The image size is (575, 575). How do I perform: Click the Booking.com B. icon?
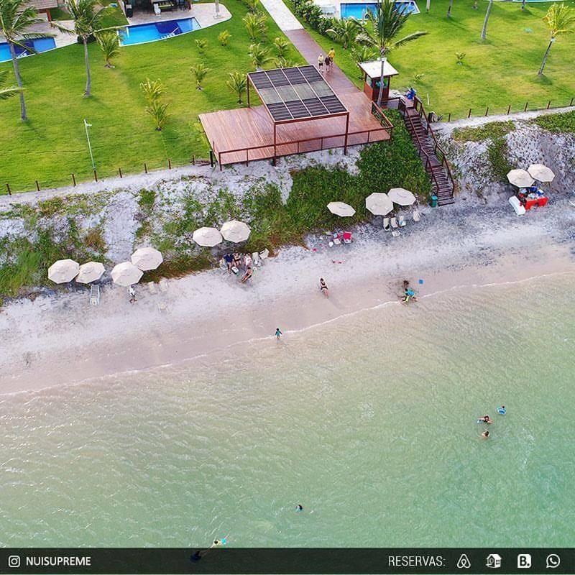524,561
